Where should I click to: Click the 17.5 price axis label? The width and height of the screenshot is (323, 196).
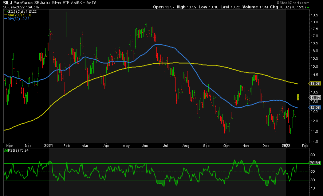[x=314, y=29]
